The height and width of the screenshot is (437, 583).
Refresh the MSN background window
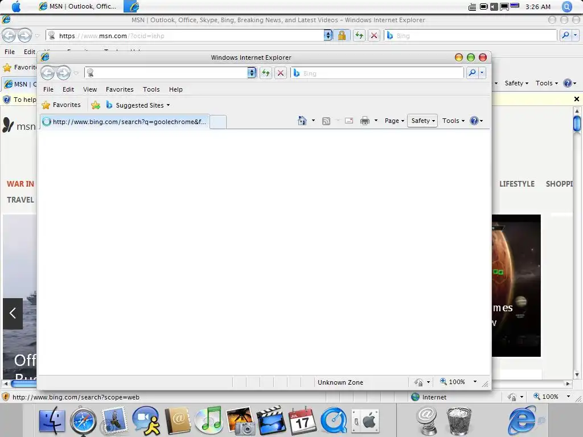point(359,36)
